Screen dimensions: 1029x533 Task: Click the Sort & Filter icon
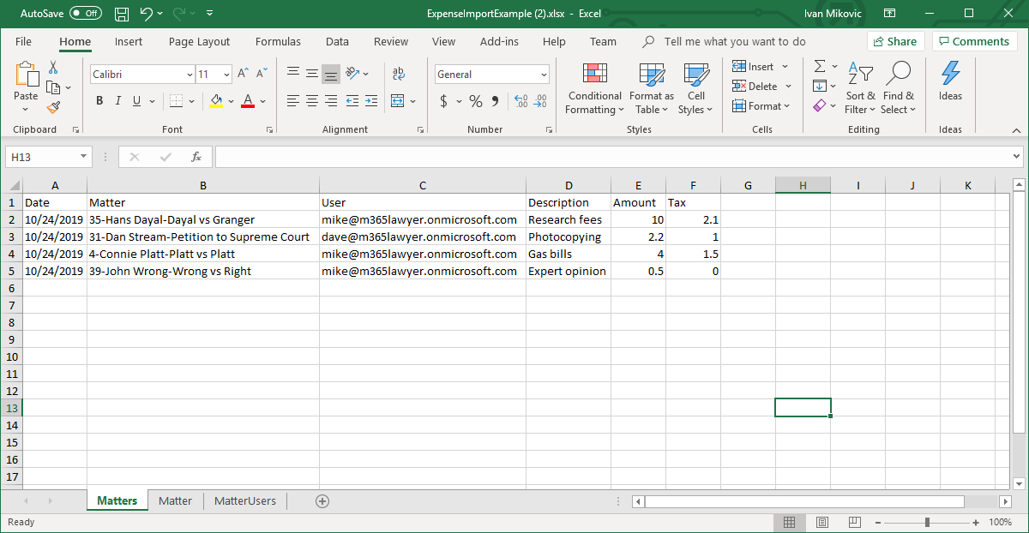coord(859,88)
